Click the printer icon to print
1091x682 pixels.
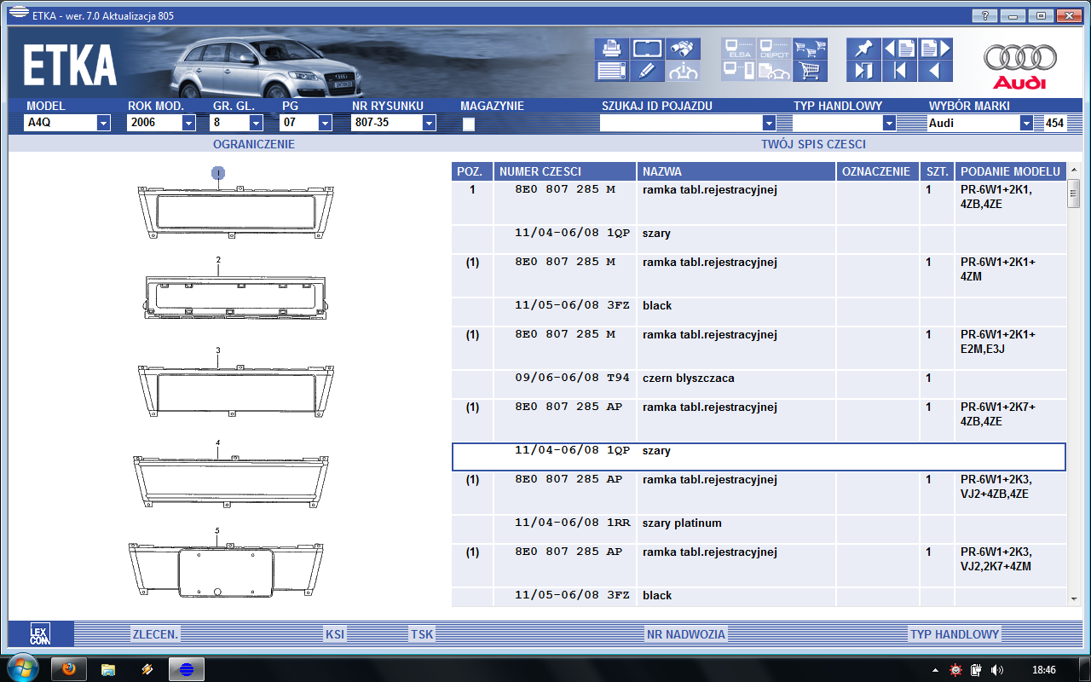[x=611, y=49]
